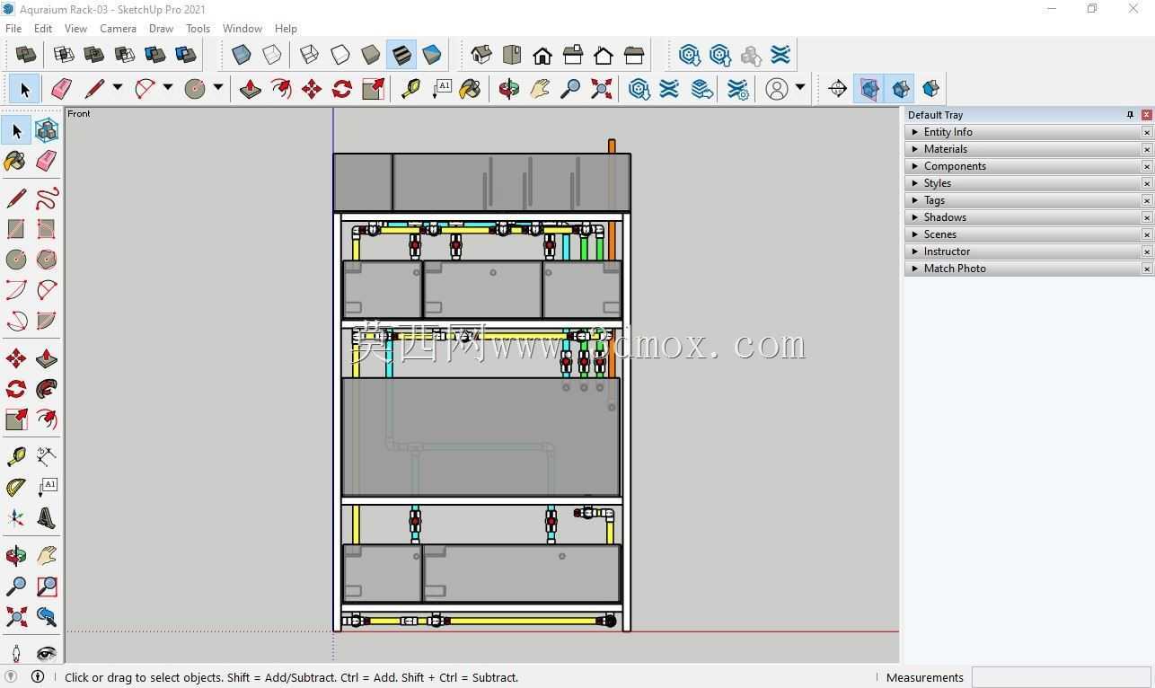Viewport: 1155px width, 688px height.
Task: Open the Shape tool dropdown arrow
Action: (x=217, y=88)
